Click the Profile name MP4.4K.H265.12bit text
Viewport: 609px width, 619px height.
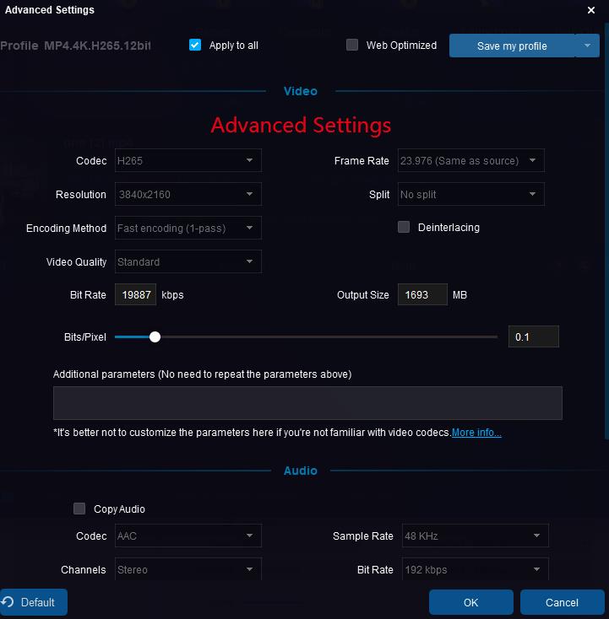point(97,46)
